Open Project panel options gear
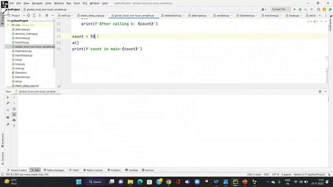 pos(47,16)
